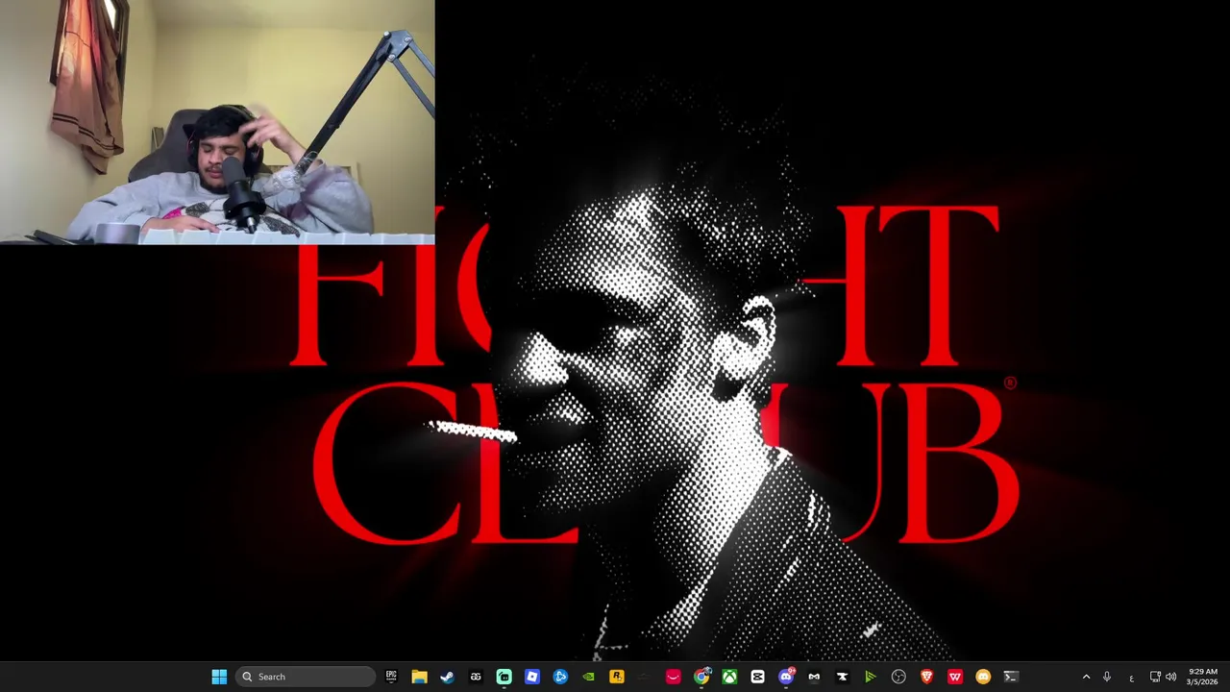This screenshot has height=692, width=1230.
Task: Launch Brave browser icon
Action: click(926, 677)
